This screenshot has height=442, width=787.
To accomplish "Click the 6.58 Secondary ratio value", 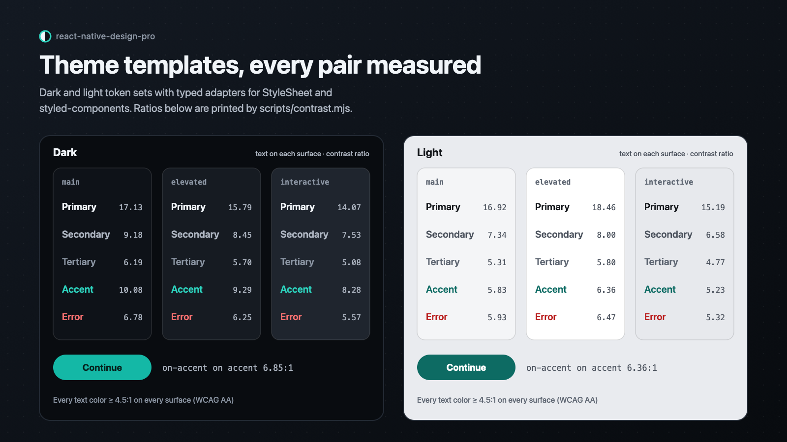I will click(x=716, y=235).
